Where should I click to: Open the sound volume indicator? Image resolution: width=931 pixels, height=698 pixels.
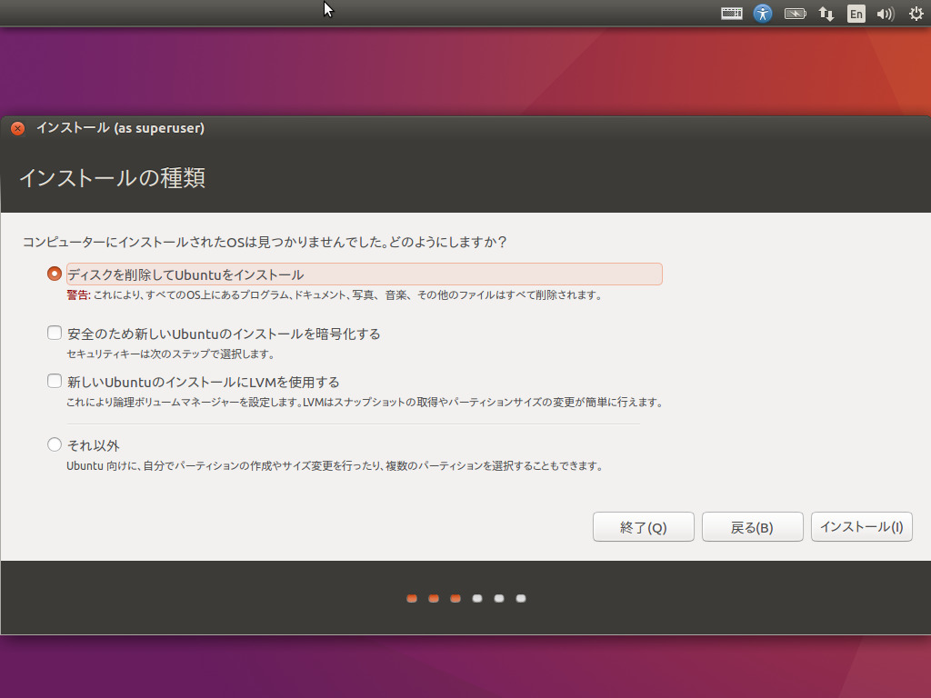(886, 13)
